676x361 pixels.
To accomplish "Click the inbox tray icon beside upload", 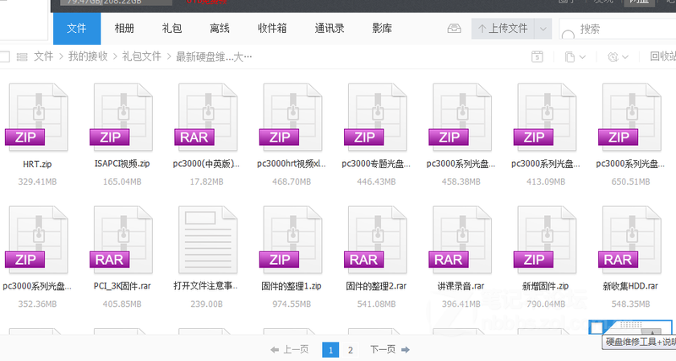I will tap(454, 29).
